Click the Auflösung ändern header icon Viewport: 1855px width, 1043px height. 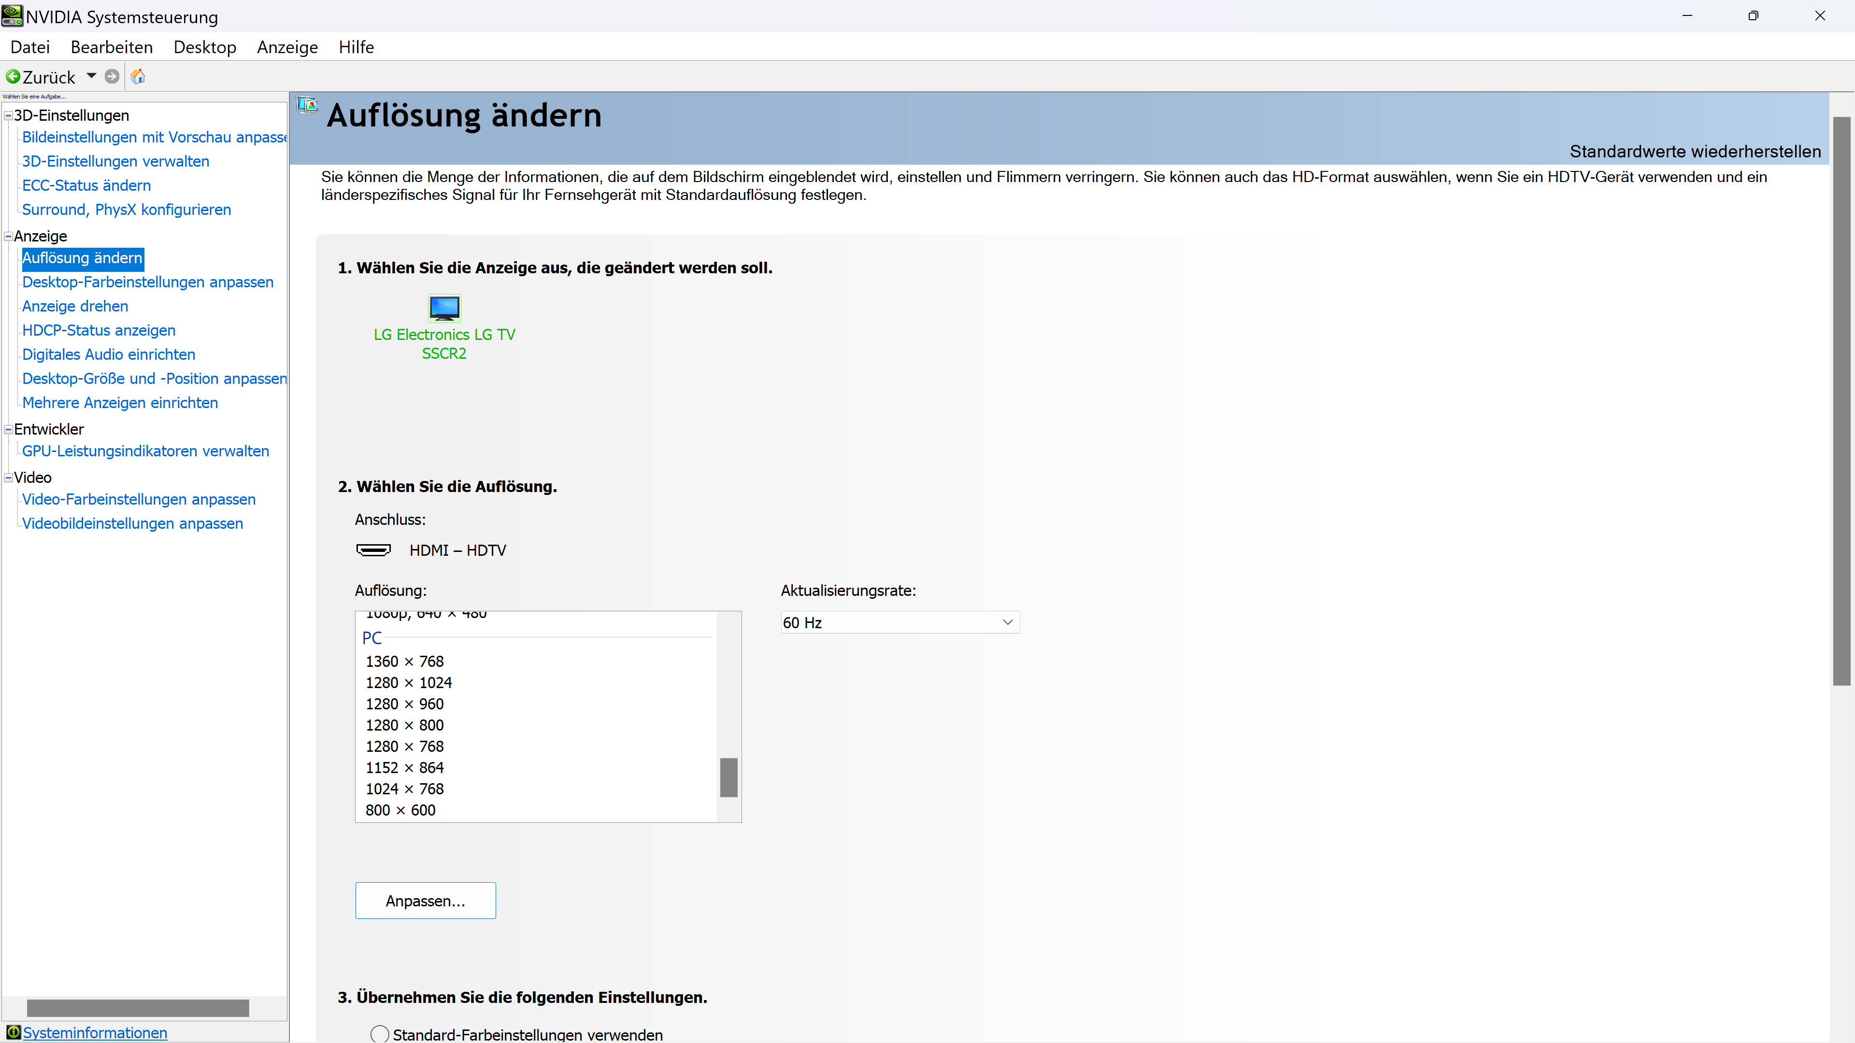pyautogui.click(x=308, y=106)
